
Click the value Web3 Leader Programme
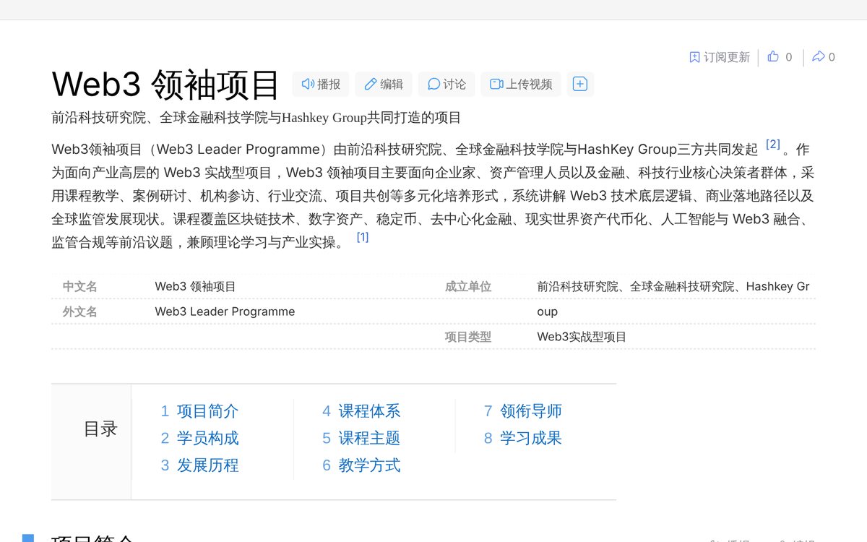225,311
